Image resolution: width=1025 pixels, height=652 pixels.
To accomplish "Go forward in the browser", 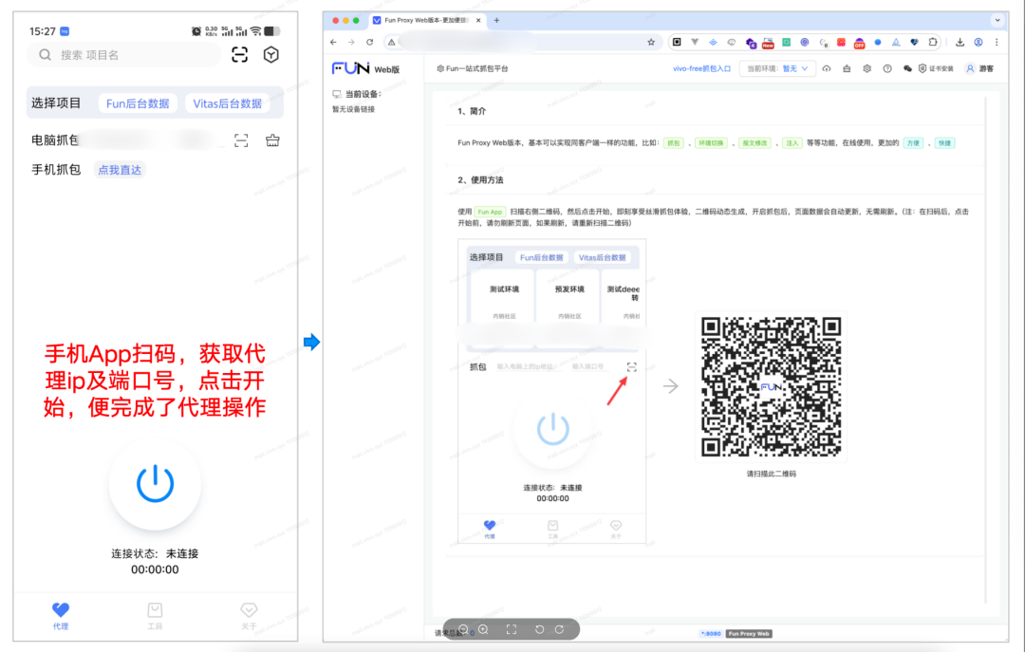I will tap(351, 42).
